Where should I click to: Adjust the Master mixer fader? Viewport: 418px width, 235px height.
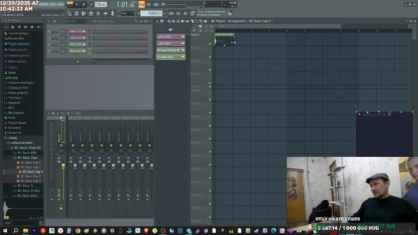pyautogui.click(x=63, y=166)
